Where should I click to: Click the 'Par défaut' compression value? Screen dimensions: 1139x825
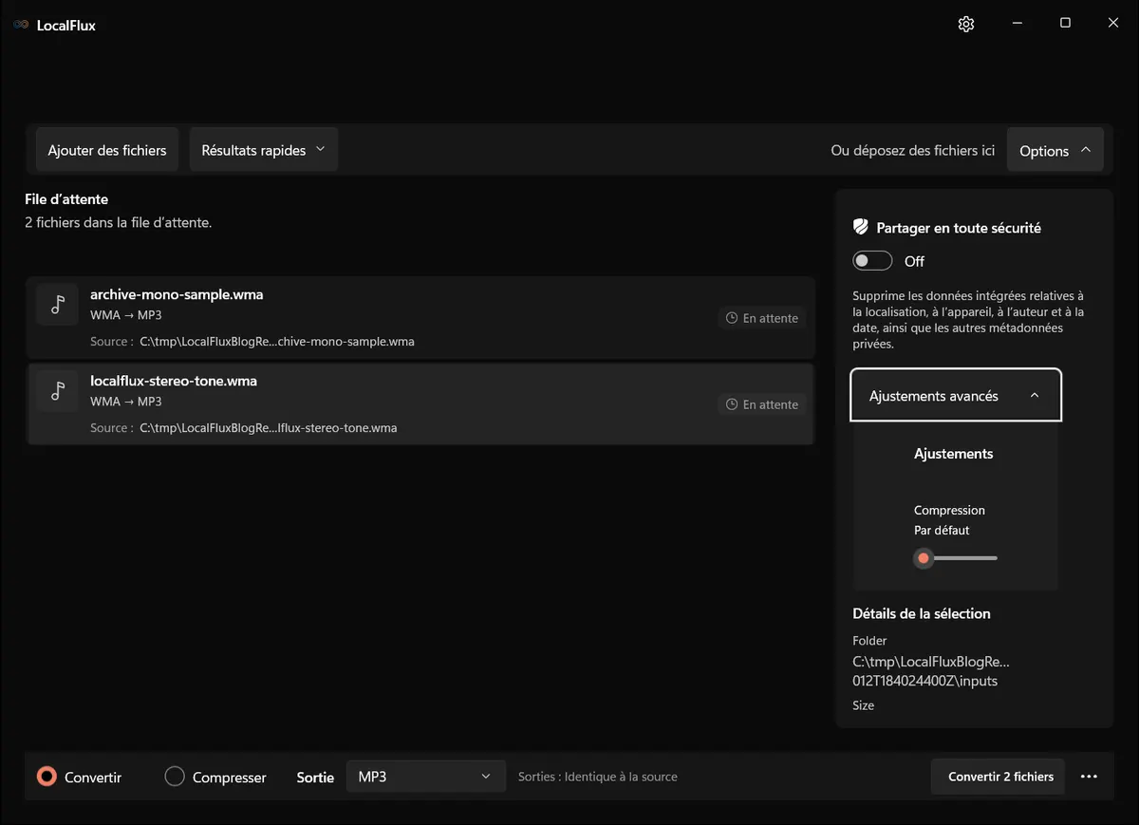[x=942, y=531]
